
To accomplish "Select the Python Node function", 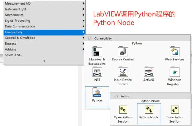I will click(x=149, y=109).
